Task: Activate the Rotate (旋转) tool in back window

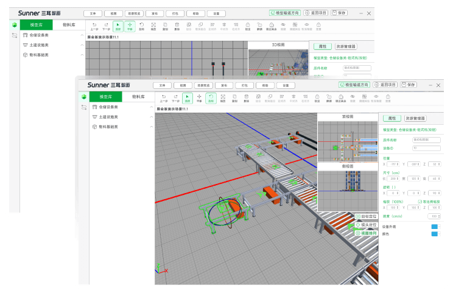Action: point(141,26)
